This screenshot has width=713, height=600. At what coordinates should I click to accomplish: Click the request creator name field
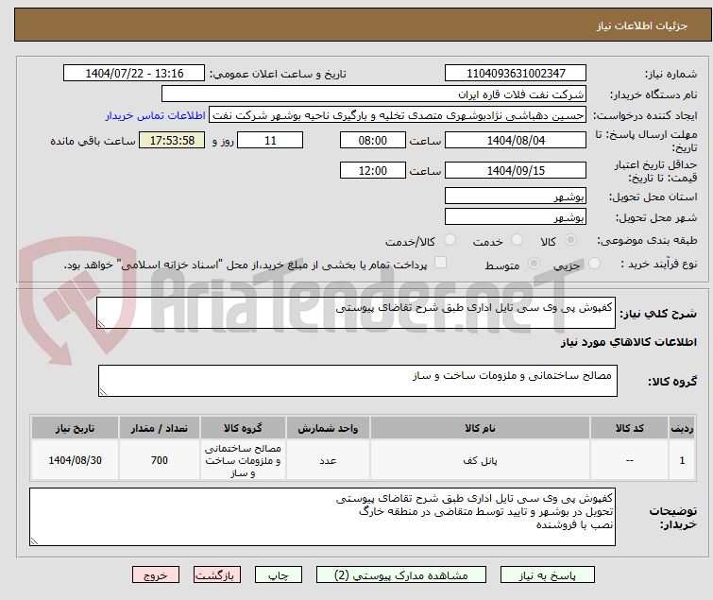pyautogui.click(x=398, y=115)
